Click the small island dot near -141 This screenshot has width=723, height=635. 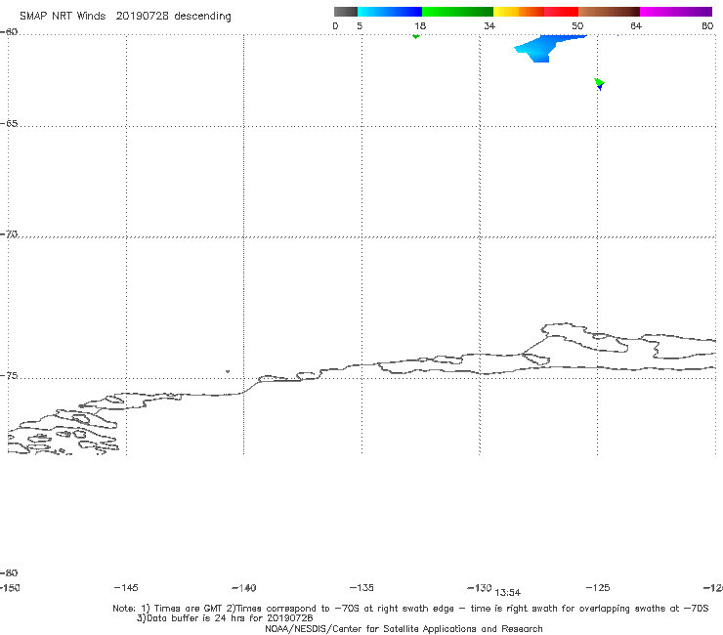click(228, 371)
